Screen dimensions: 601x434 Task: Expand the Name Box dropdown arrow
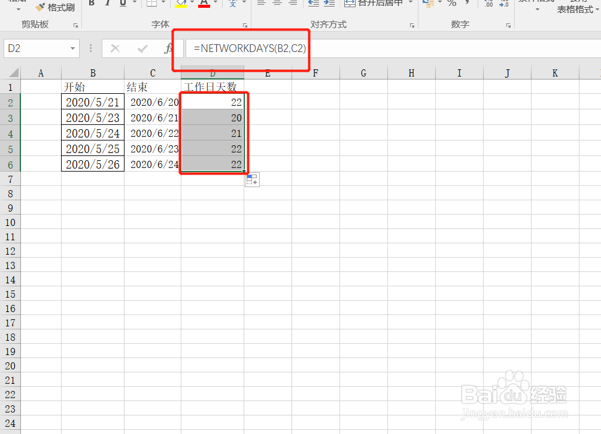pos(72,48)
